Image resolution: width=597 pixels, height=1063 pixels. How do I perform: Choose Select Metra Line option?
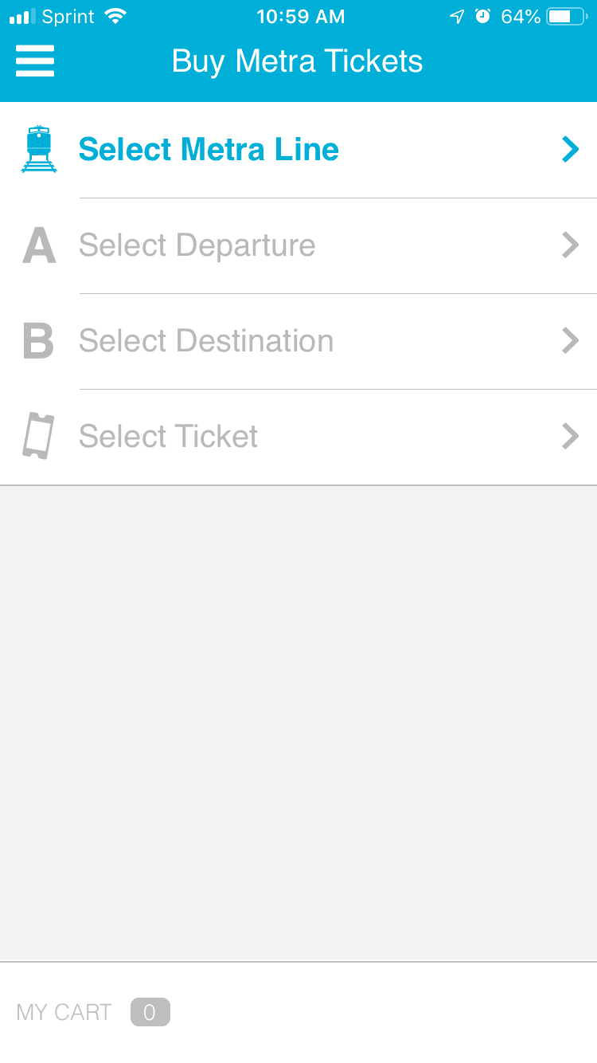point(209,150)
